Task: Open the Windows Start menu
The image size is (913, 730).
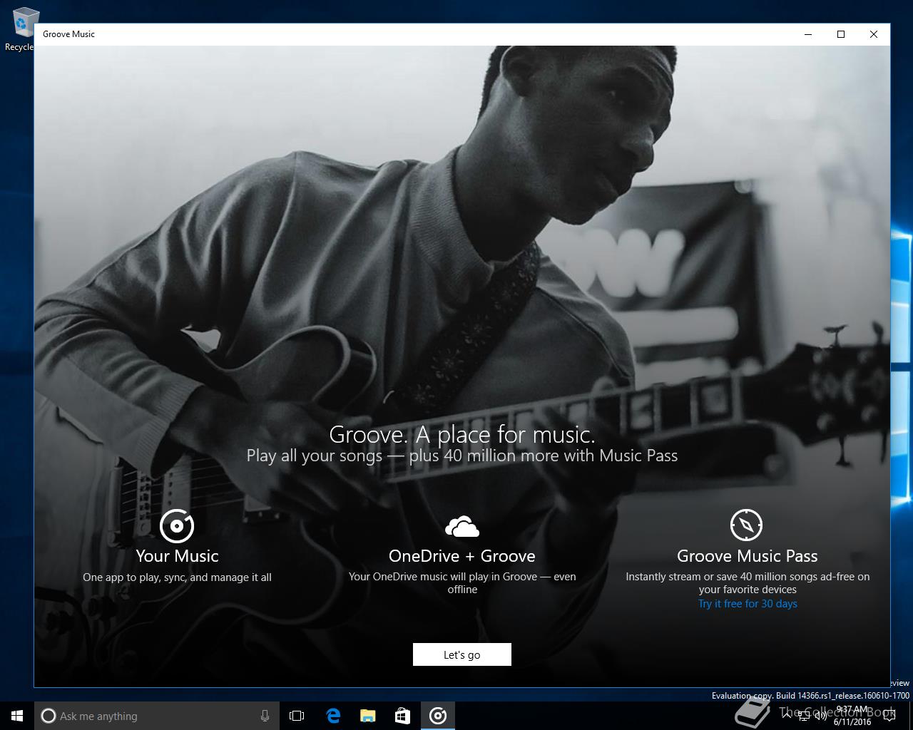Action: [x=17, y=716]
